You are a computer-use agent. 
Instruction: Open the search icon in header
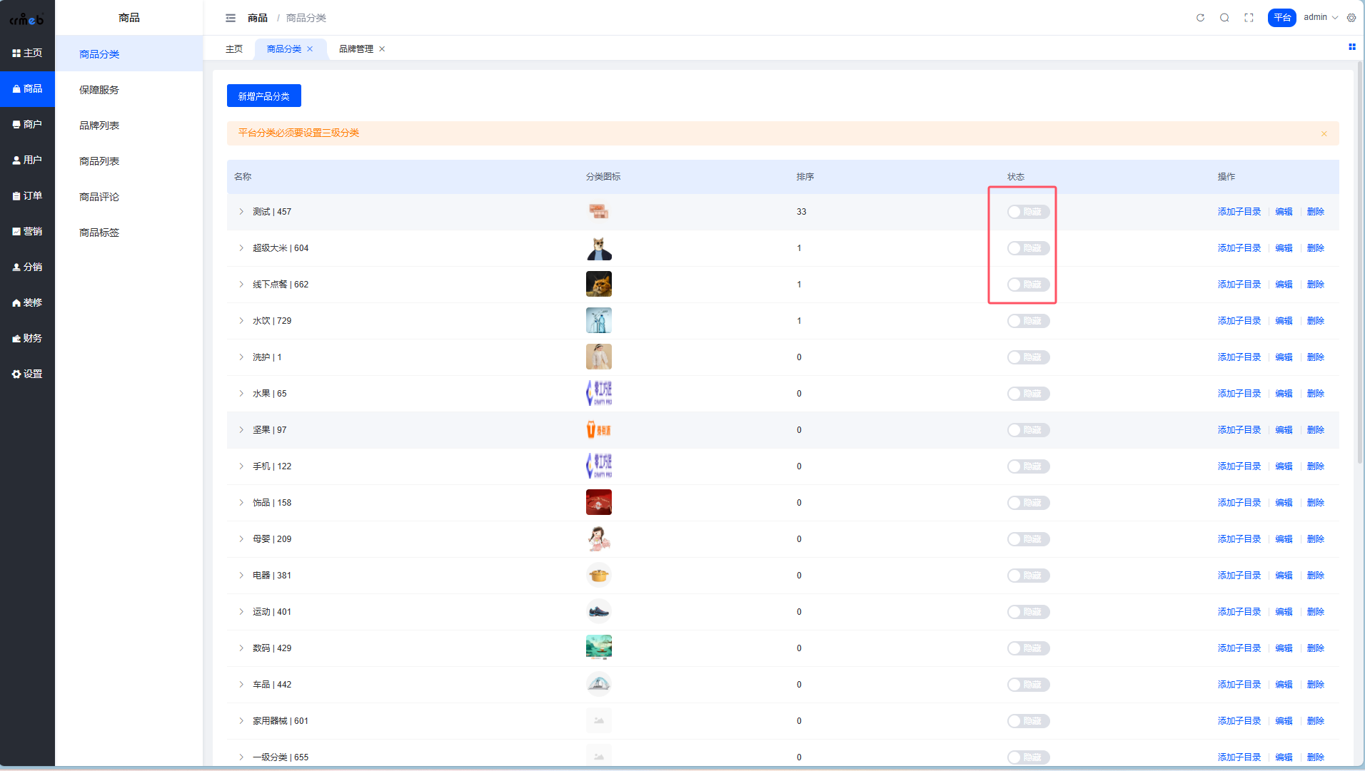(x=1224, y=18)
